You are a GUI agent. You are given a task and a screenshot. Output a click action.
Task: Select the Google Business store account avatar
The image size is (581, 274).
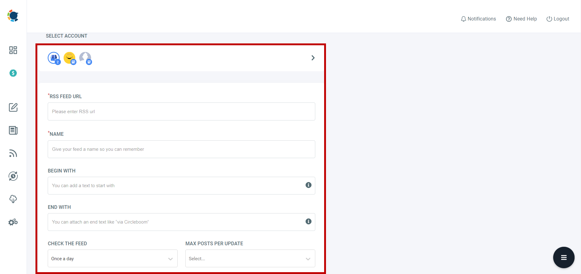54,58
